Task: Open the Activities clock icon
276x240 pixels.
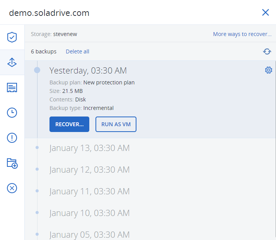Action: tap(12, 113)
